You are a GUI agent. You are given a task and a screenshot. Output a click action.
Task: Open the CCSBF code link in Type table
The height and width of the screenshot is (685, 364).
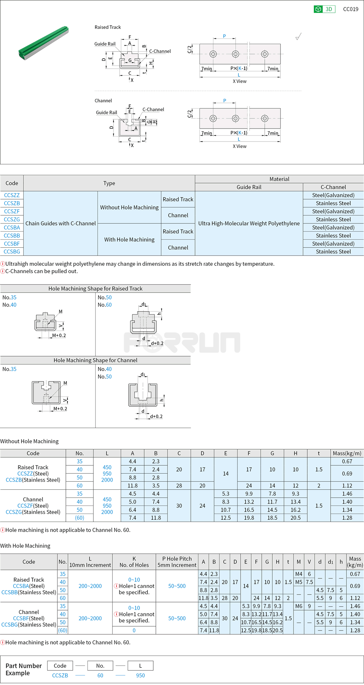click(x=12, y=244)
